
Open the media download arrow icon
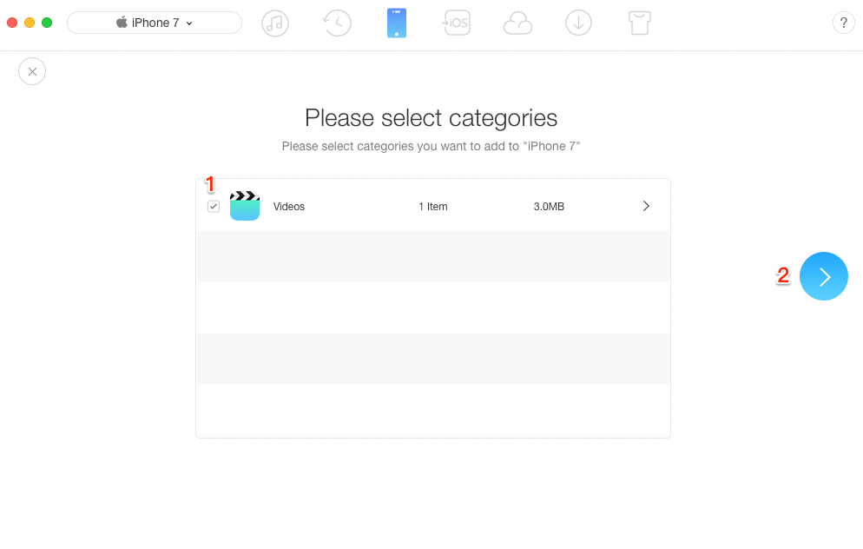click(578, 23)
